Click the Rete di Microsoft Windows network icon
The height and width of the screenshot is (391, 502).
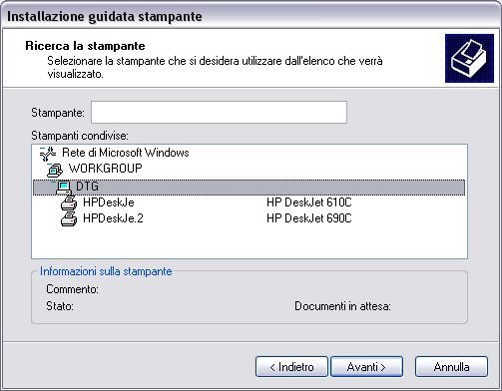48,154
